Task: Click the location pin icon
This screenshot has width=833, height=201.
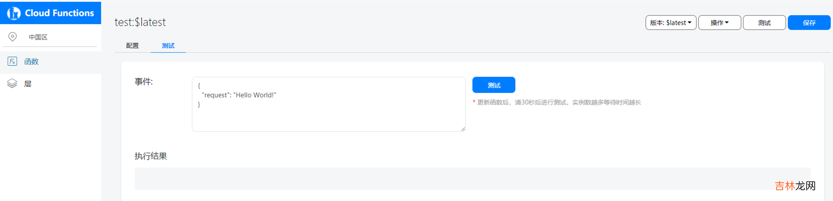Action: (x=12, y=37)
